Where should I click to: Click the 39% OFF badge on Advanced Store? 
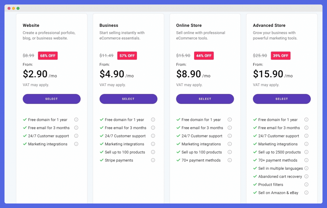[x=280, y=56]
